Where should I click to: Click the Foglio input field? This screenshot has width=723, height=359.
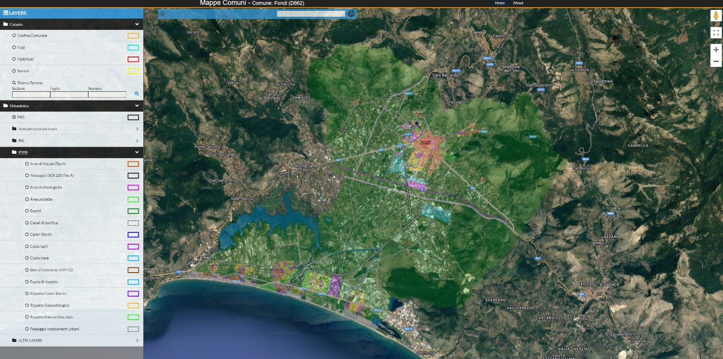pyautogui.click(x=69, y=94)
